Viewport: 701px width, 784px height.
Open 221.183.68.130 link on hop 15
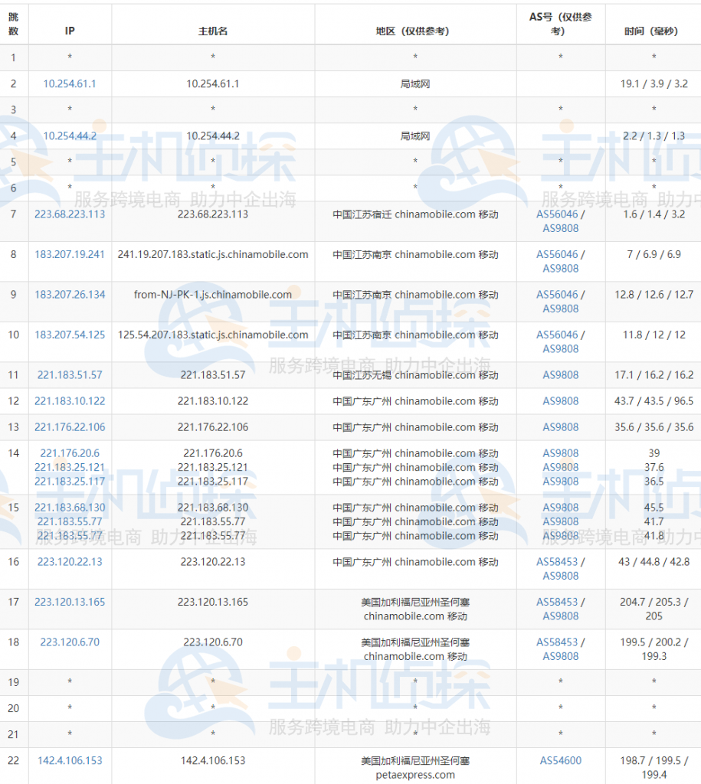69,507
